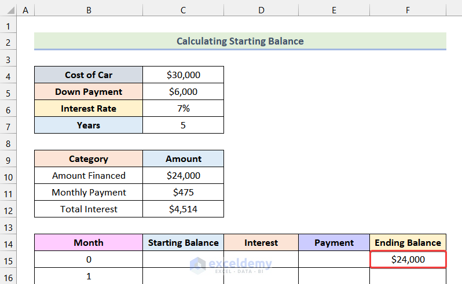The width and height of the screenshot is (462, 284).
Task: Select the 'Amount' header cell
Action: 184,158
